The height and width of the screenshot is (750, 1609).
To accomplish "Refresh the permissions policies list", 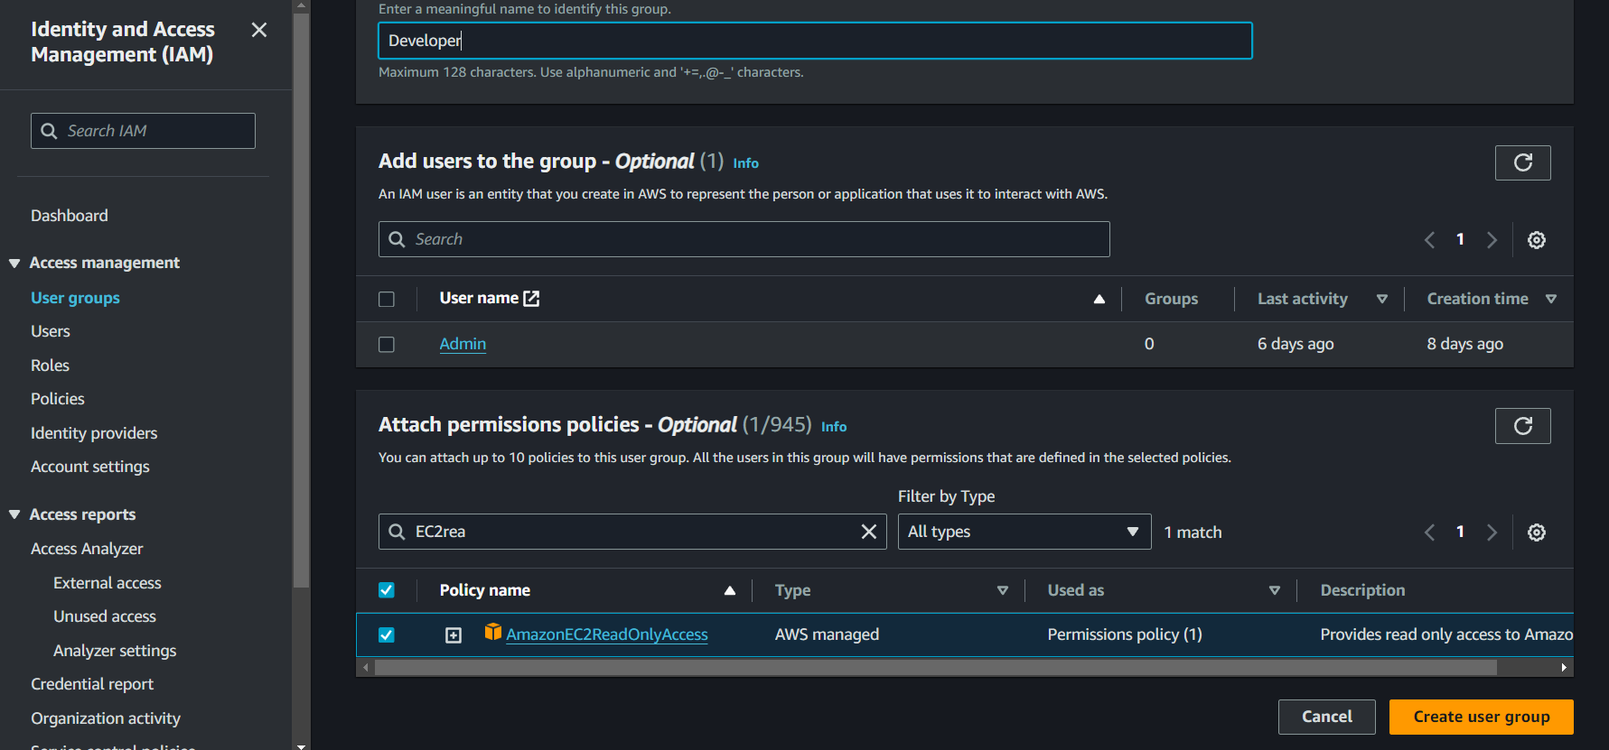I will pyautogui.click(x=1522, y=426).
